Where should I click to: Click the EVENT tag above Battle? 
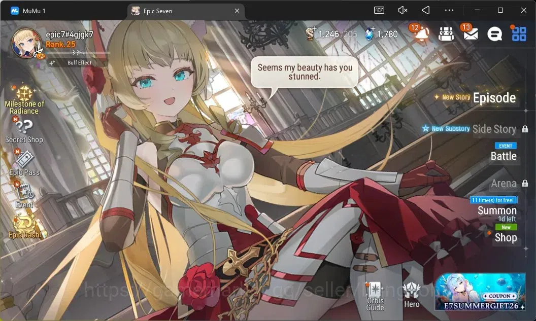click(506, 146)
